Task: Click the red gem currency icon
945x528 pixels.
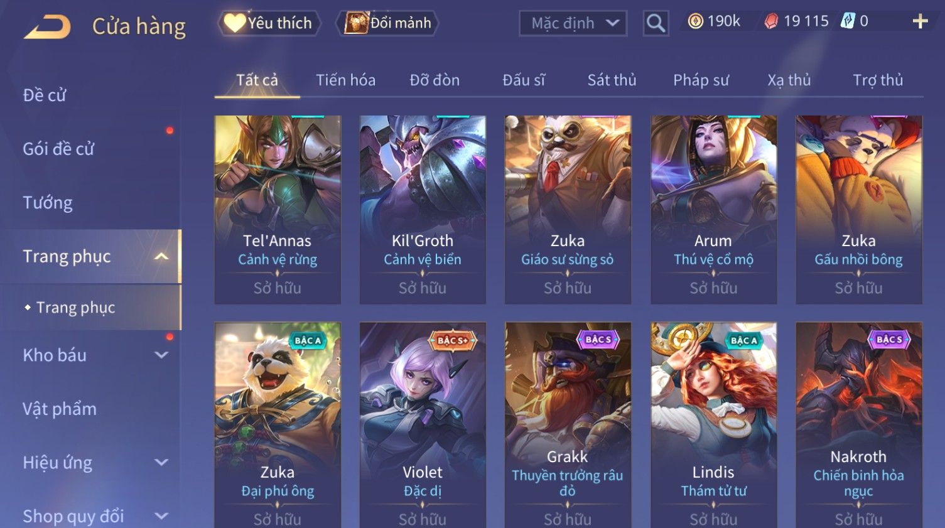Action: 771,21
